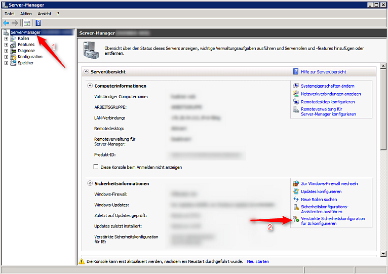Click Remoteverwaltung für Server-Manager konfigurieren link
The width and height of the screenshot is (388, 274).
pyautogui.click(x=328, y=111)
